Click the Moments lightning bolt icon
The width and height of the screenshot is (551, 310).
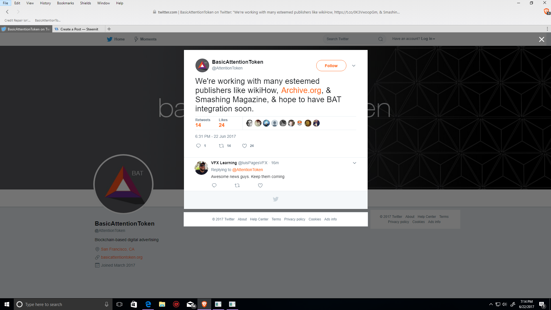(136, 39)
